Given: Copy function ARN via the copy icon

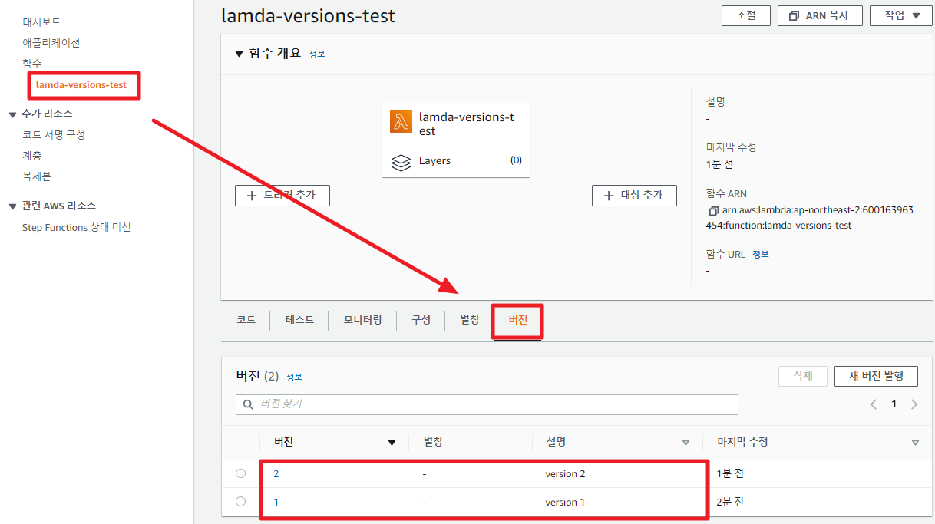Looking at the screenshot, I should coord(713,210).
